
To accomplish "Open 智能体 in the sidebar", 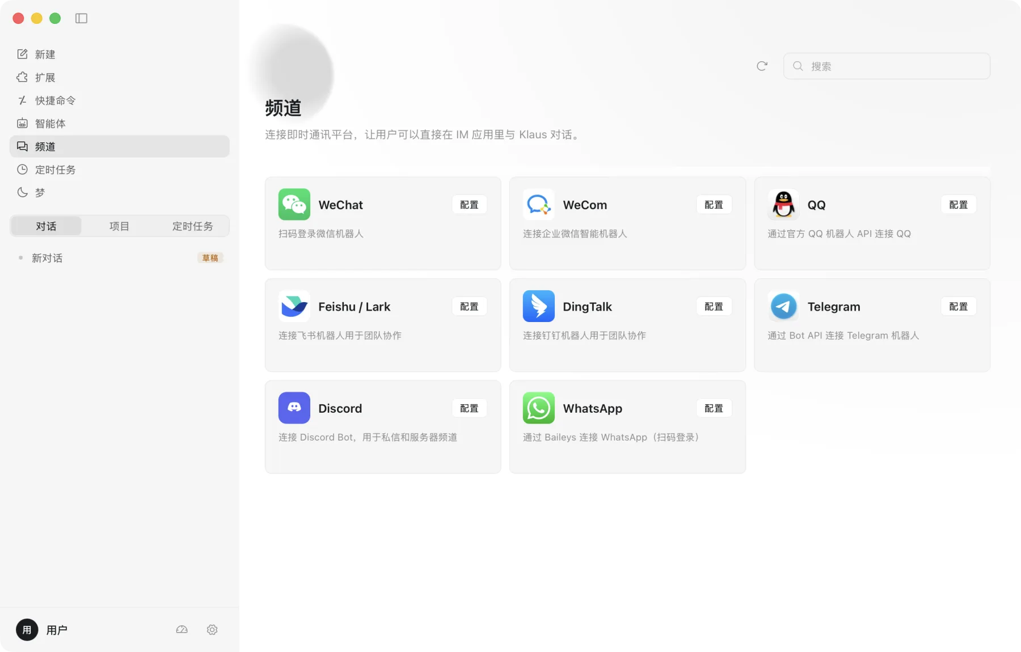I will [119, 124].
